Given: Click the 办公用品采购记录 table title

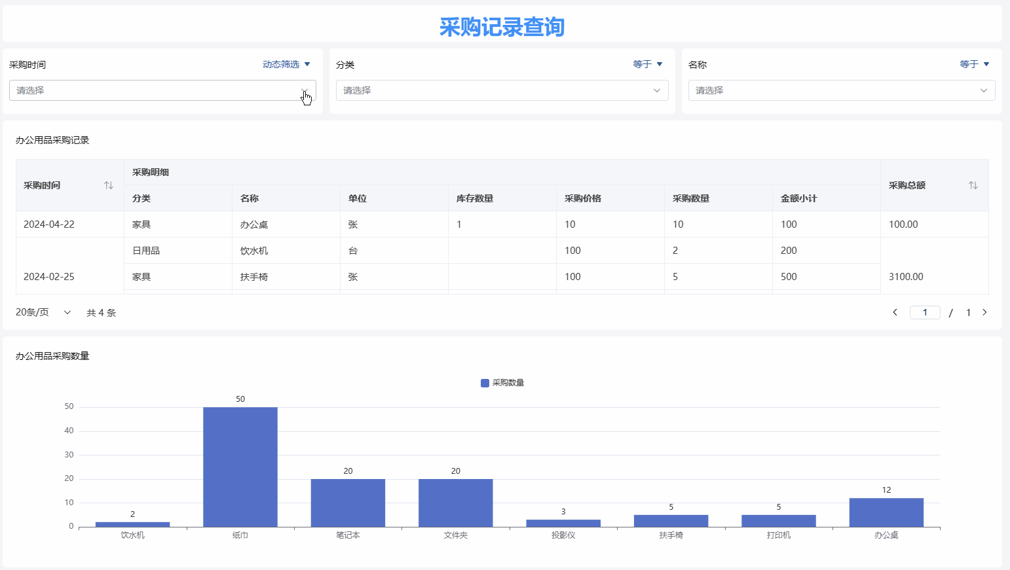Looking at the screenshot, I should coord(52,140).
